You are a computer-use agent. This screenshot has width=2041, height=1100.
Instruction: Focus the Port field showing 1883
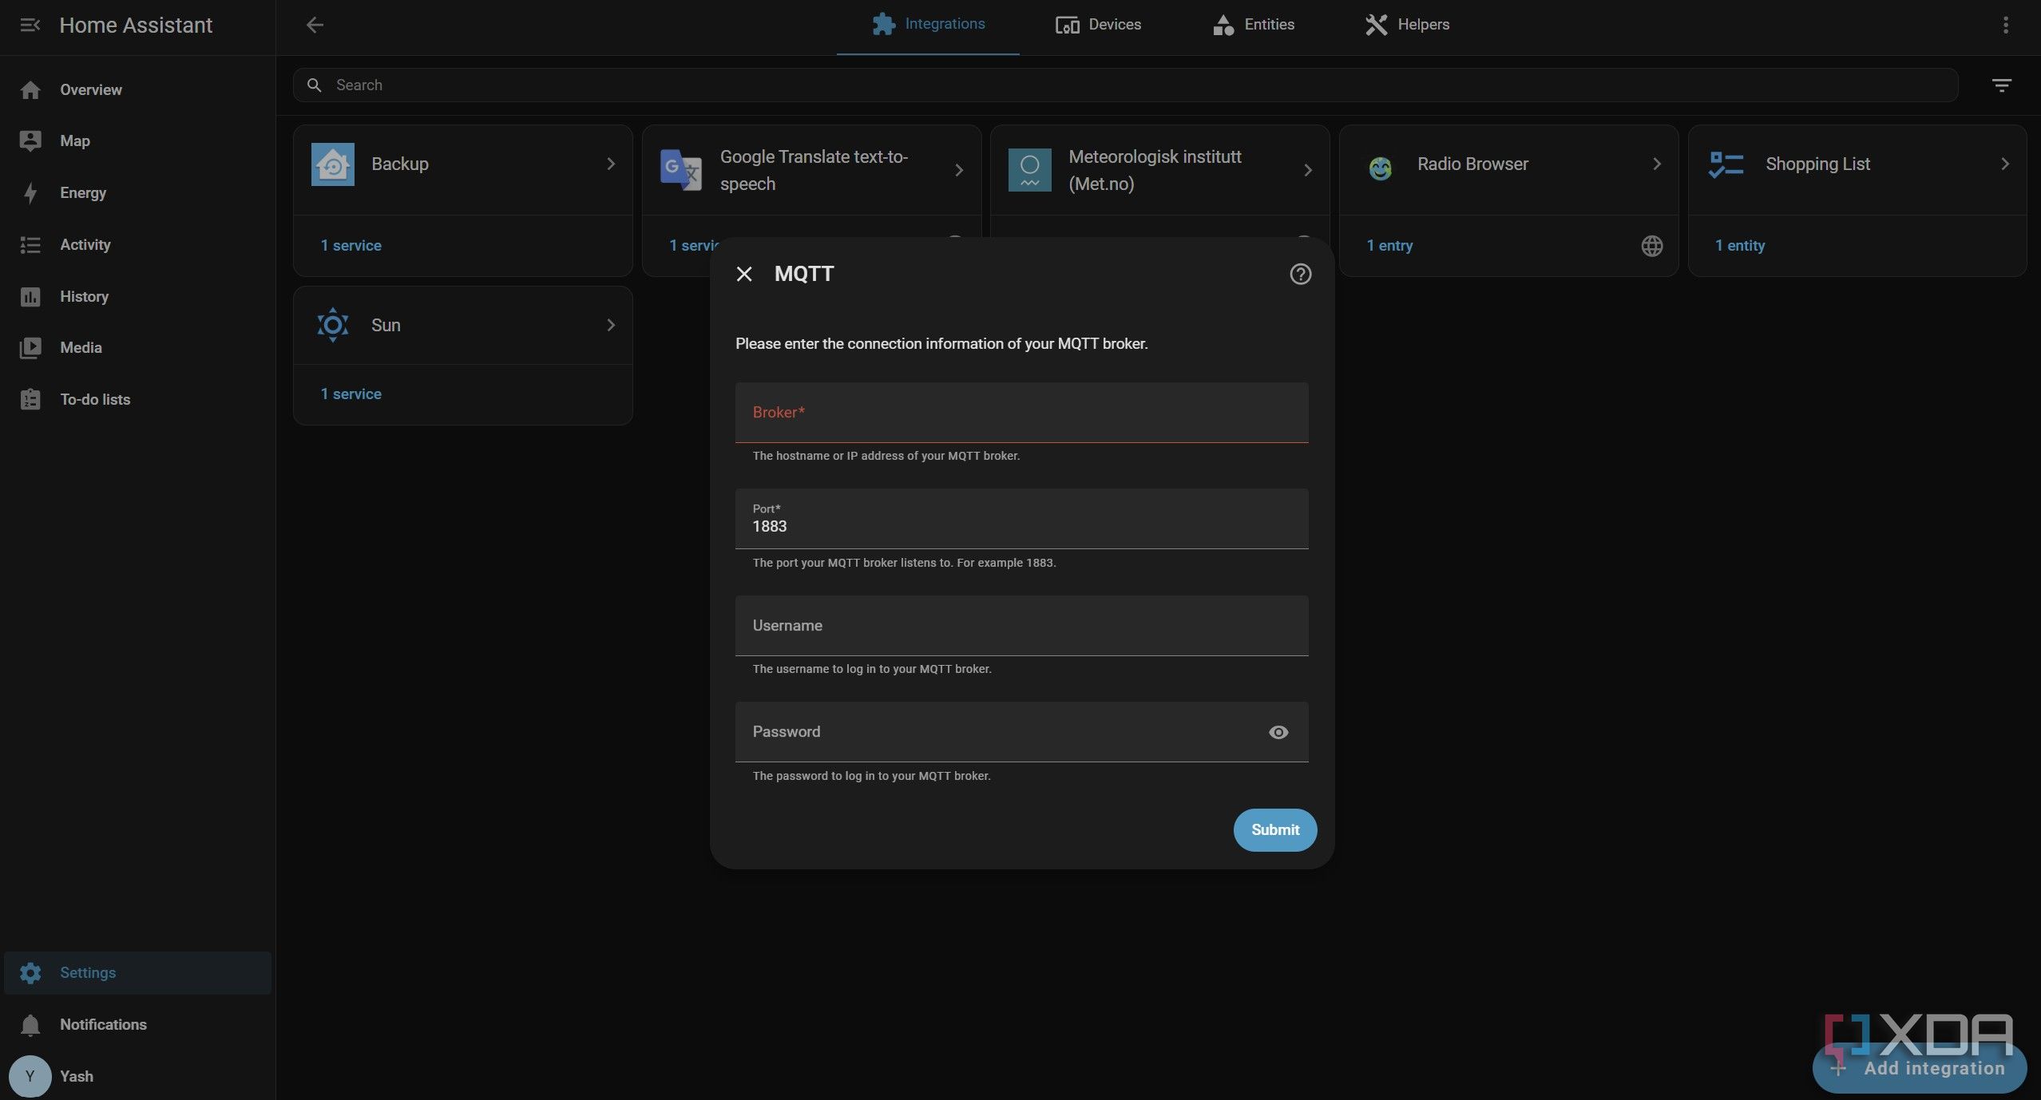[x=1021, y=519]
